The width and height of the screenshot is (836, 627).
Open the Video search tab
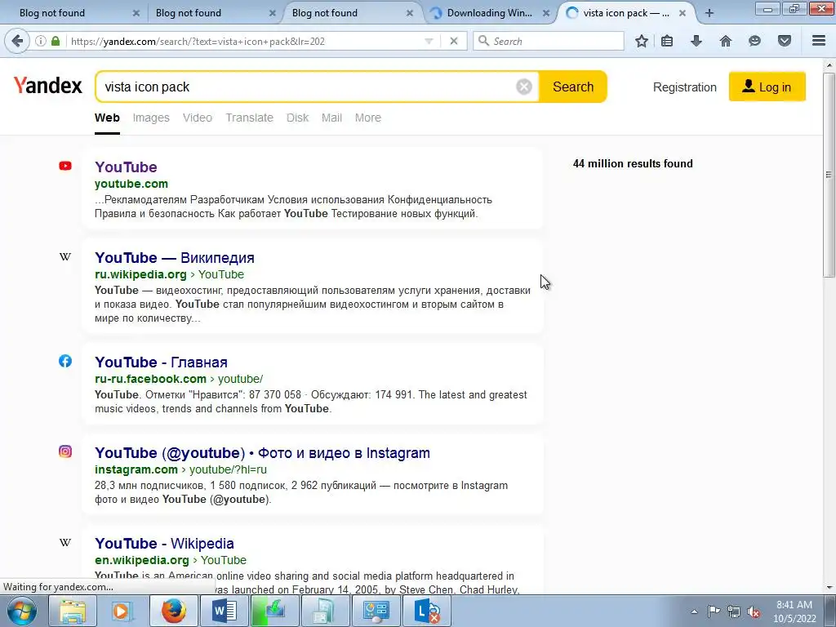click(x=198, y=118)
